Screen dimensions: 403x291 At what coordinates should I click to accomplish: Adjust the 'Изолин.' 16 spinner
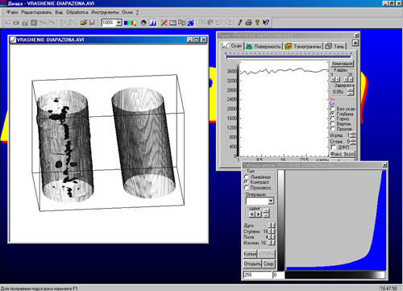pos(272,243)
